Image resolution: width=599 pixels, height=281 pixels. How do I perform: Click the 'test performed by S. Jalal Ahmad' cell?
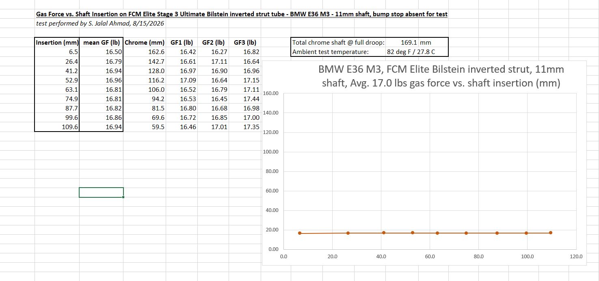pos(100,24)
